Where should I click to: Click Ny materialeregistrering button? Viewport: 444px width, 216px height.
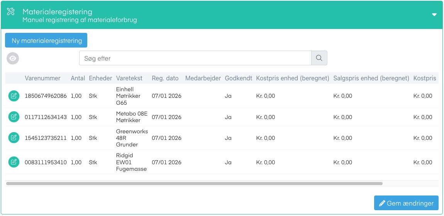[46, 40]
